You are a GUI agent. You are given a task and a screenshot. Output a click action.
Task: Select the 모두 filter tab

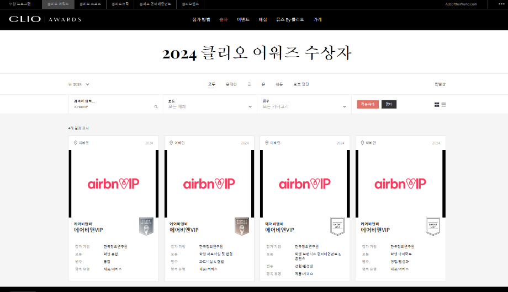211,84
